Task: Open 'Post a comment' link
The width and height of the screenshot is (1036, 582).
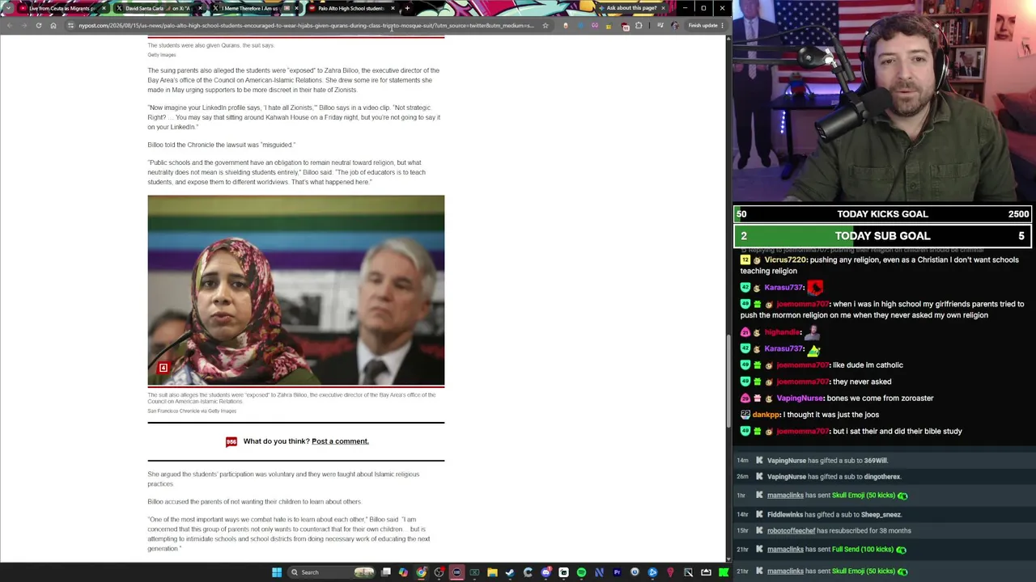Action: point(340,441)
